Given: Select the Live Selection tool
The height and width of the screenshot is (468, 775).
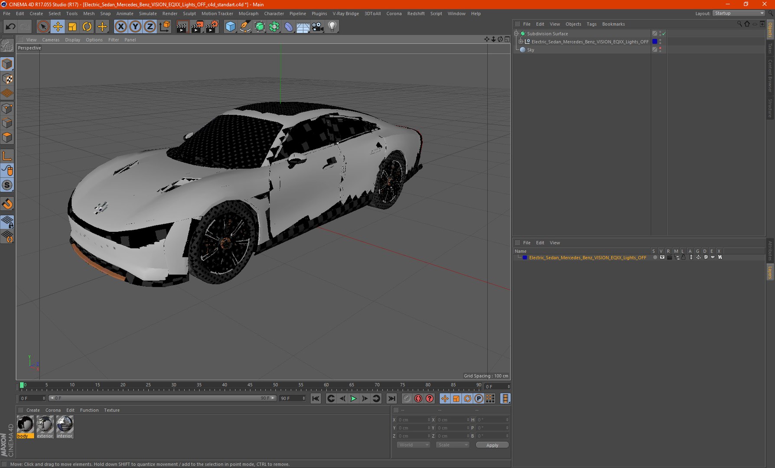Looking at the screenshot, I should [43, 27].
